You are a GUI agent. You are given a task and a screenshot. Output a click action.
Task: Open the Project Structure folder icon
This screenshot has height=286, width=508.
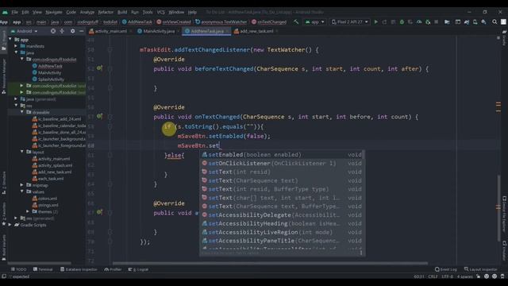[x=447, y=22]
